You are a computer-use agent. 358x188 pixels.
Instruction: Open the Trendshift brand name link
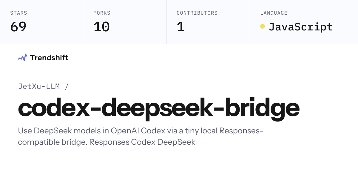click(49, 58)
